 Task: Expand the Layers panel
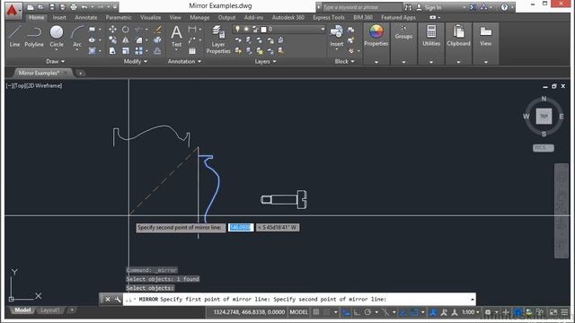[x=266, y=61]
